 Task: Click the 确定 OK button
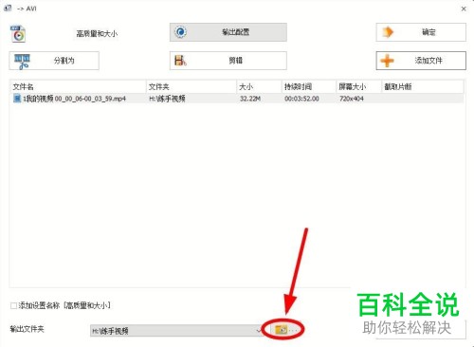(x=421, y=32)
